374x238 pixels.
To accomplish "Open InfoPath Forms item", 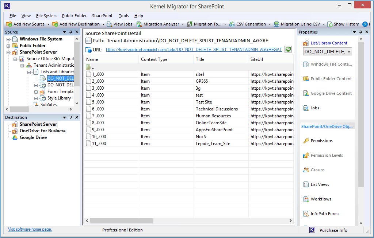I will [321, 214].
